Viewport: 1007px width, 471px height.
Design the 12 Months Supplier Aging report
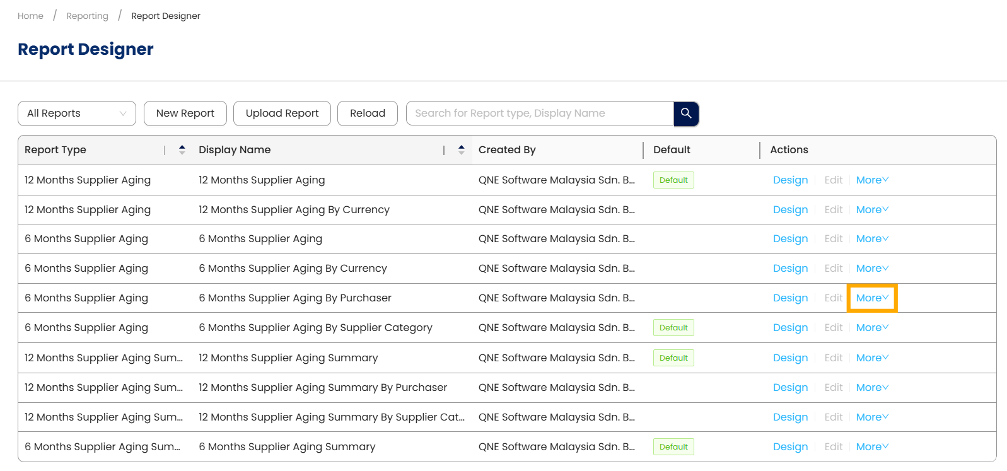(790, 180)
